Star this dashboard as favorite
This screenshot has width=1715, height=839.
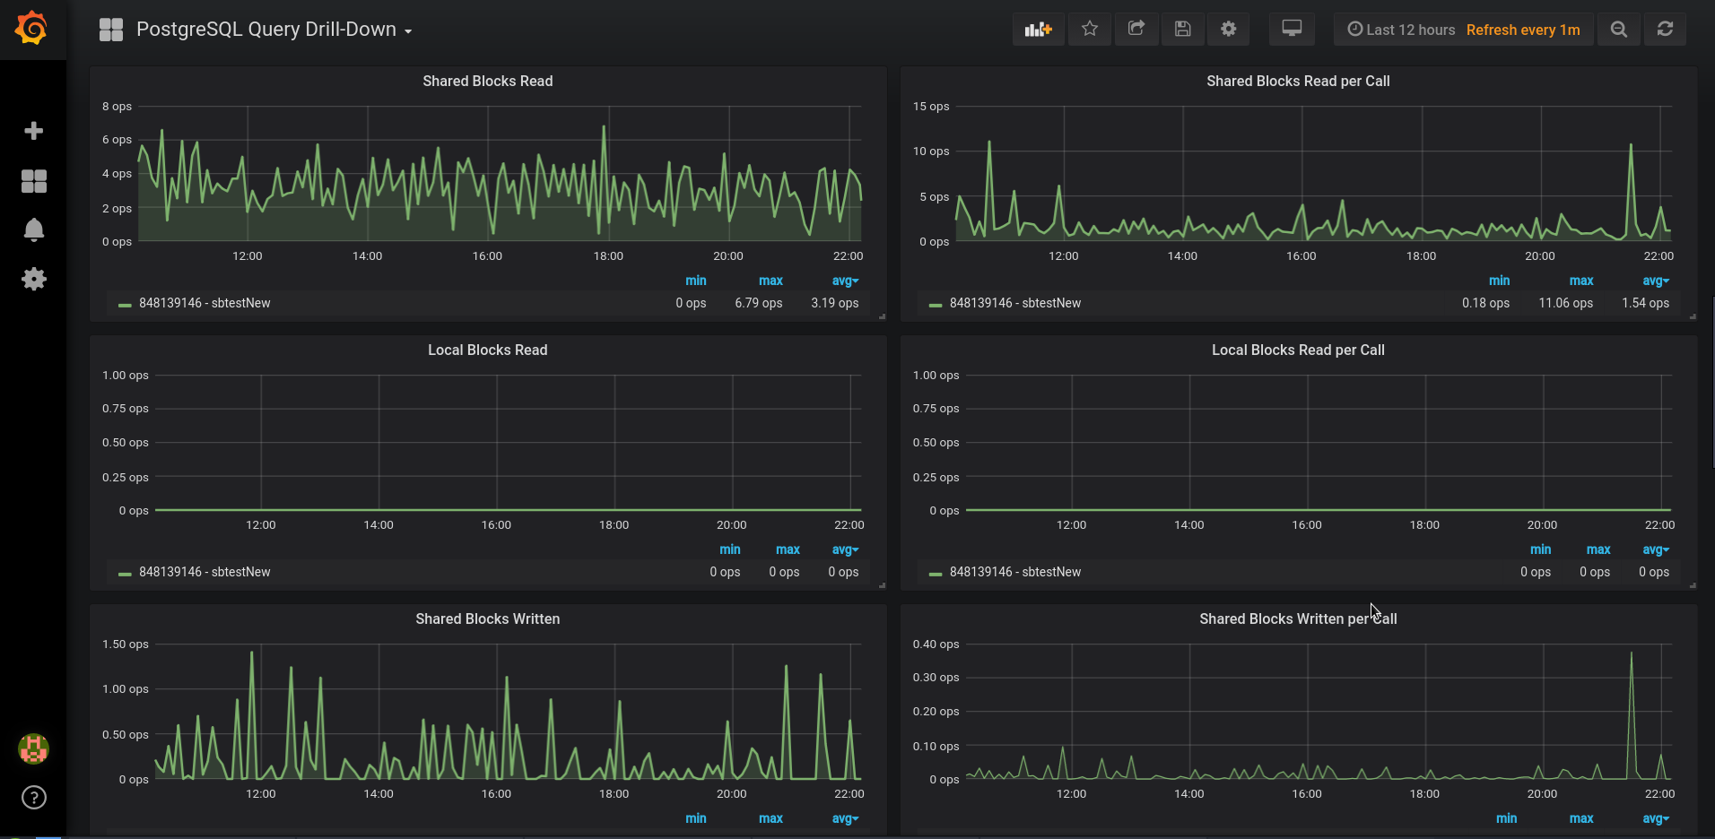point(1090,30)
